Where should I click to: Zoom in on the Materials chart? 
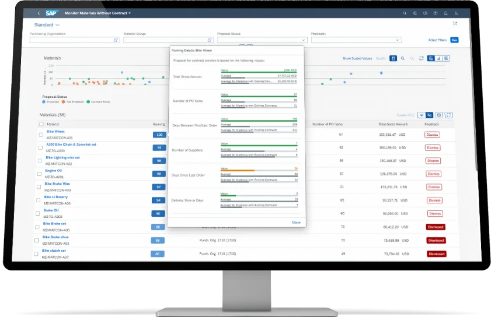tap(403, 58)
